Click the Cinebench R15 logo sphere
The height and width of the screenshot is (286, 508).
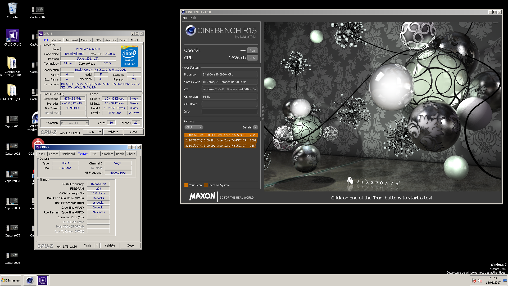(190, 31)
